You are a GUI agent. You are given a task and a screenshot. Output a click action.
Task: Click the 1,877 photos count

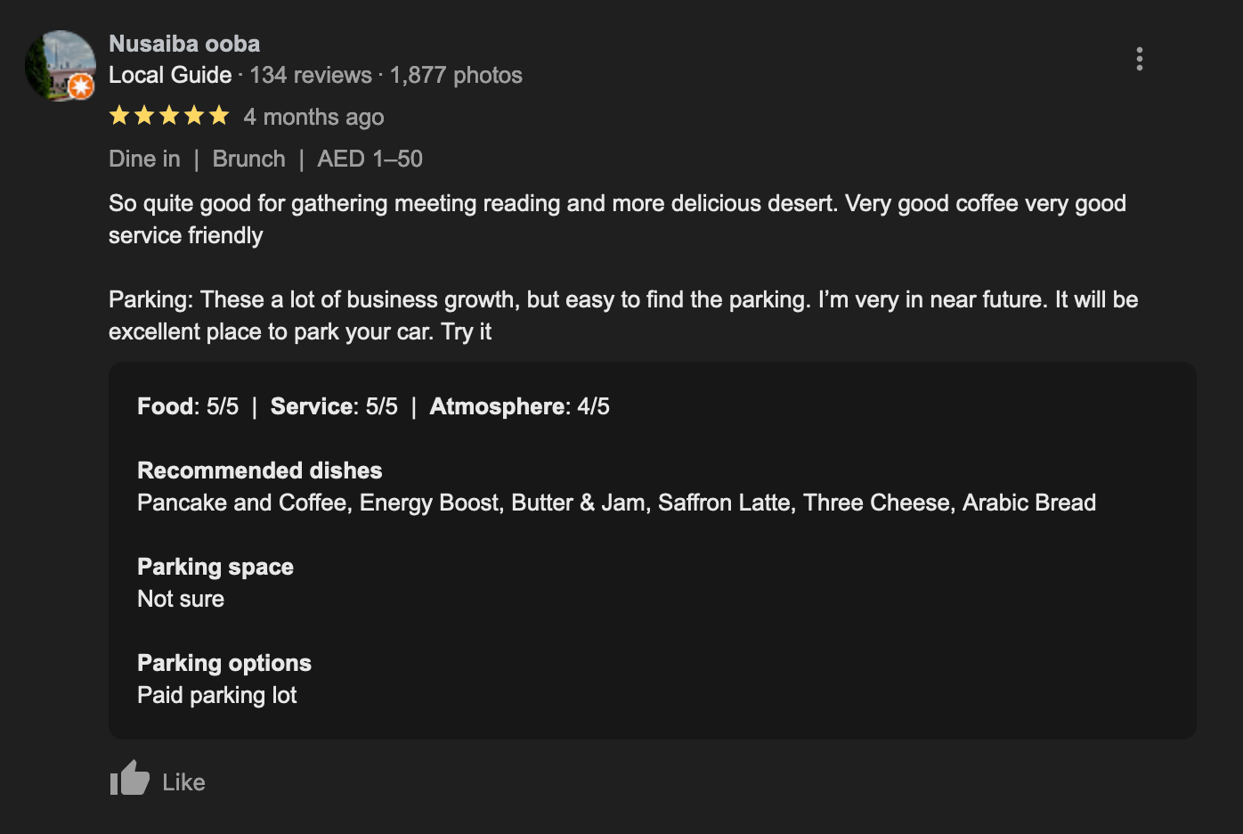click(x=456, y=75)
